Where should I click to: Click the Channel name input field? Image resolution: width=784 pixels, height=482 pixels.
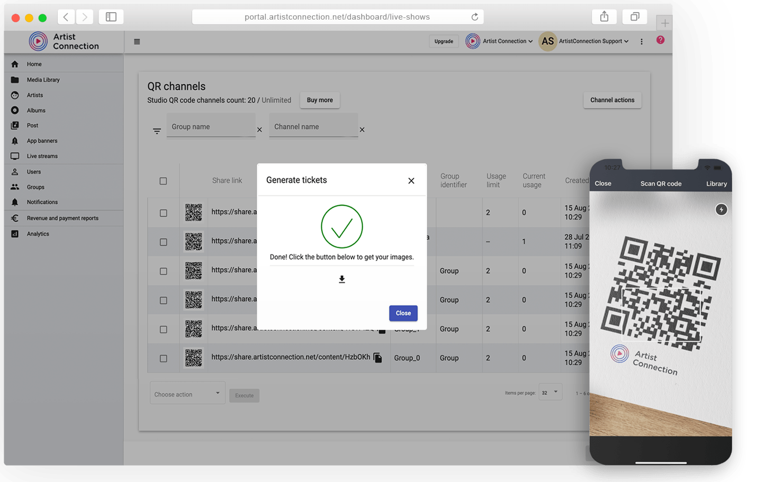click(313, 127)
